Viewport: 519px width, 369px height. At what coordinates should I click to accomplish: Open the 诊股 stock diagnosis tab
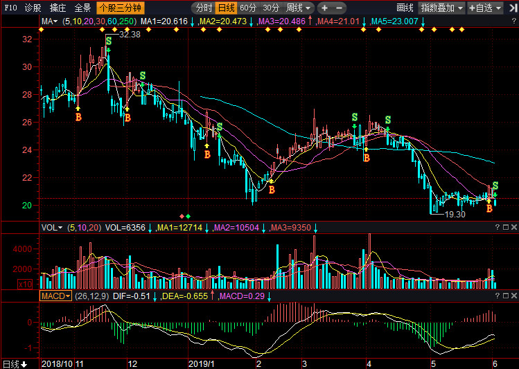click(33, 8)
